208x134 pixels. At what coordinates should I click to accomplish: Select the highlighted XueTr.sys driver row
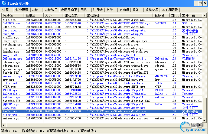click(x=102, y=111)
